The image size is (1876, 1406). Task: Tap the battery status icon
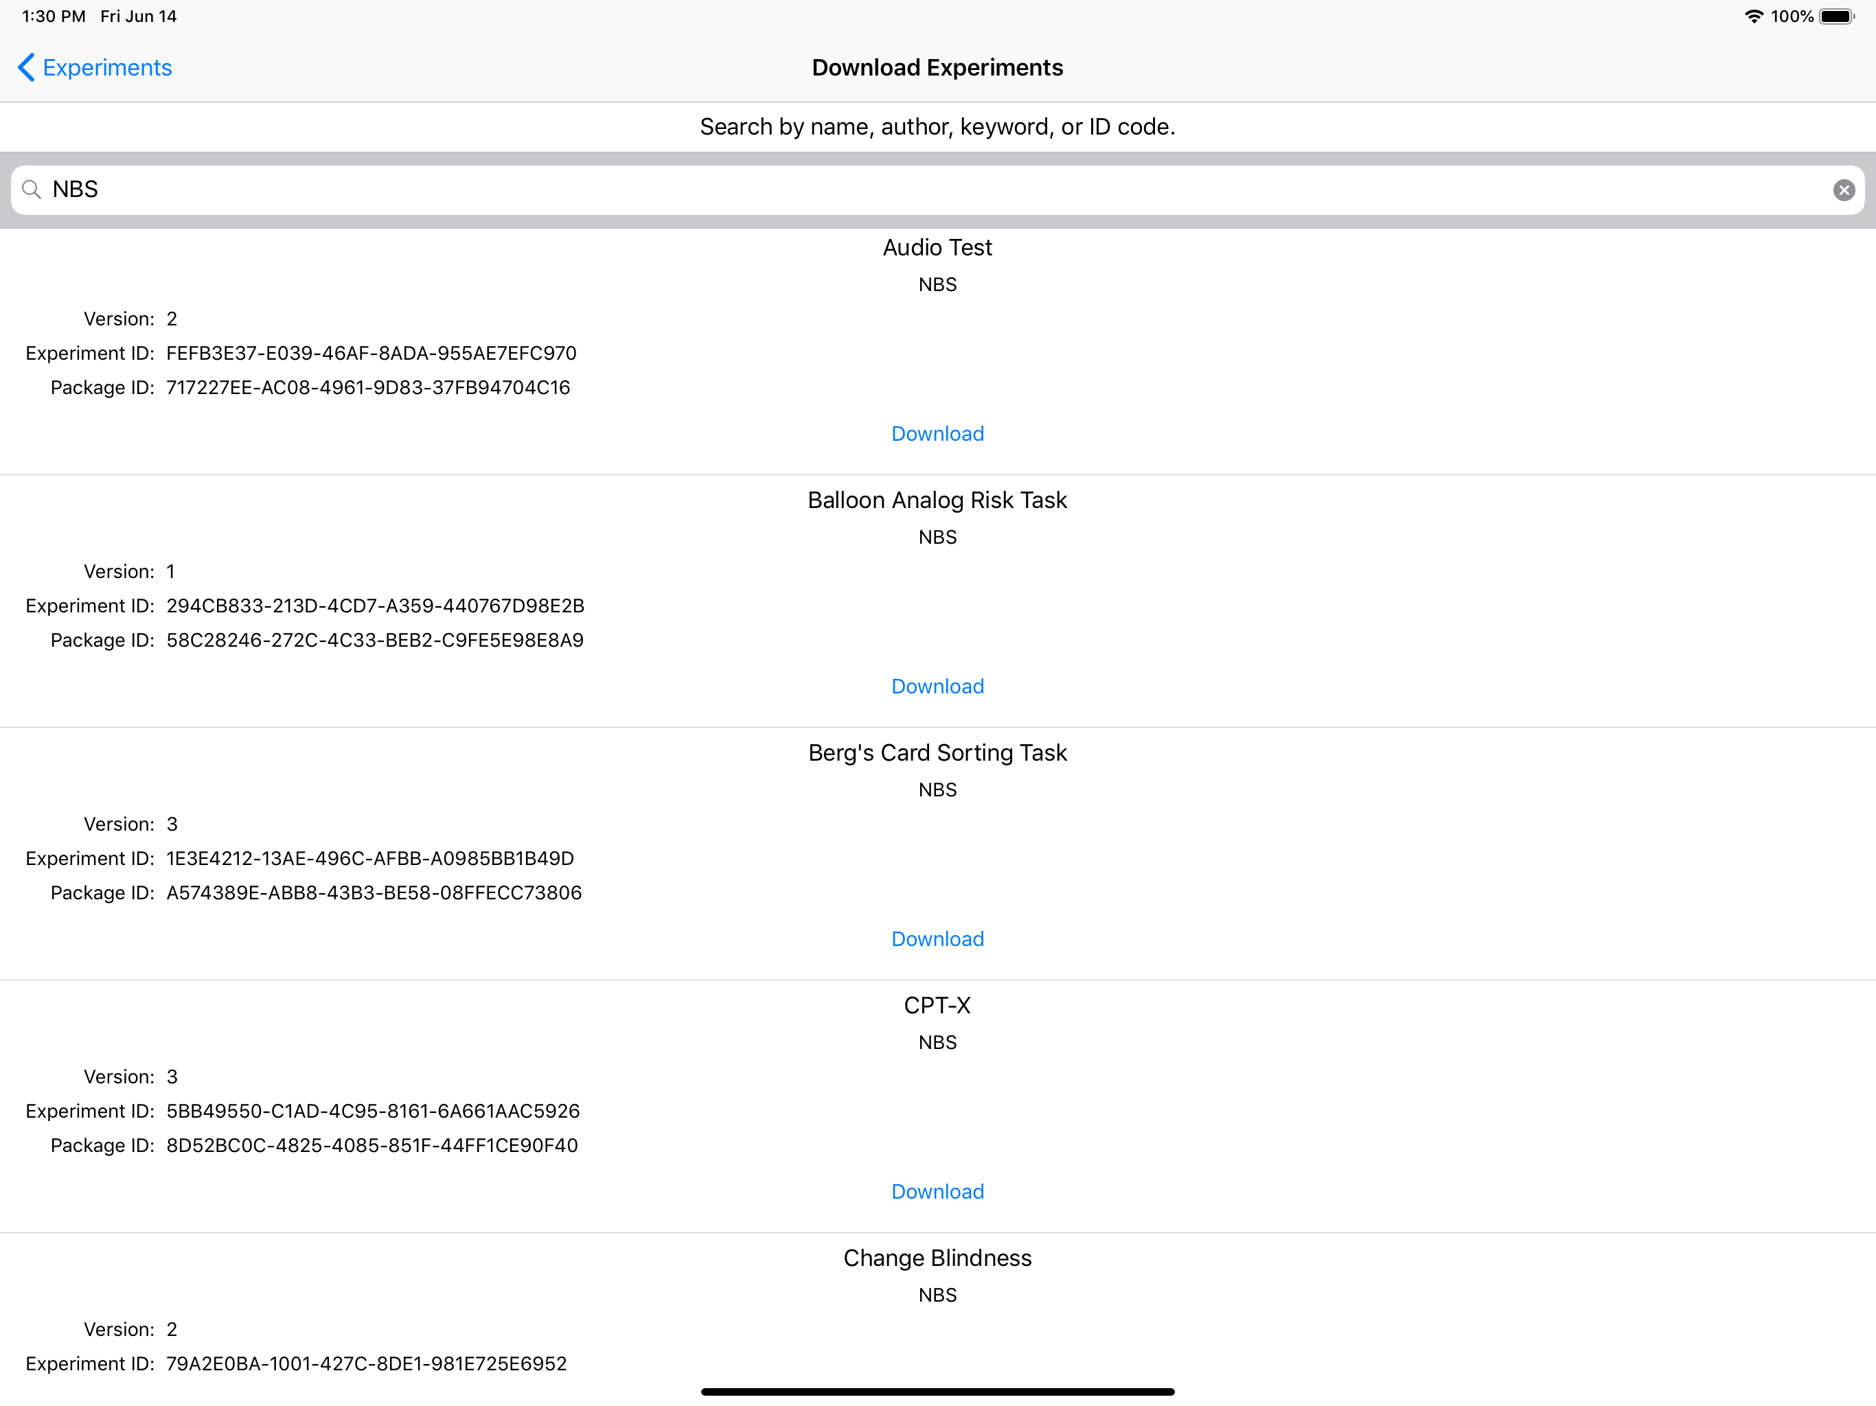[x=1837, y=16]
